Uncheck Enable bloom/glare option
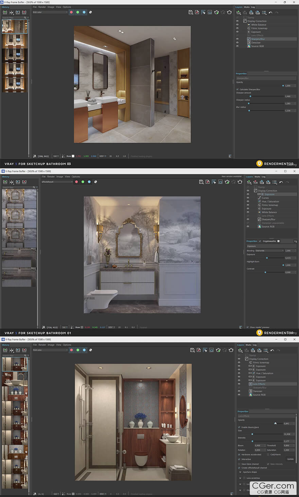 (239, 427)
